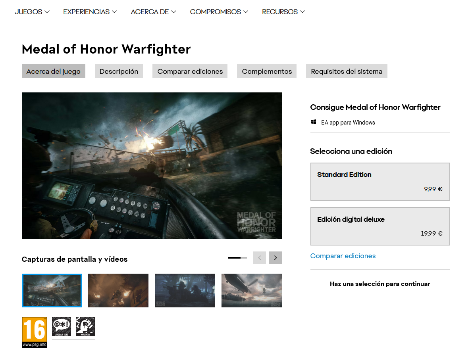Open the Comparar ediciones tab
Image resolution: width=470 pixels, height=351 pixels.
(x=190, y=71)
